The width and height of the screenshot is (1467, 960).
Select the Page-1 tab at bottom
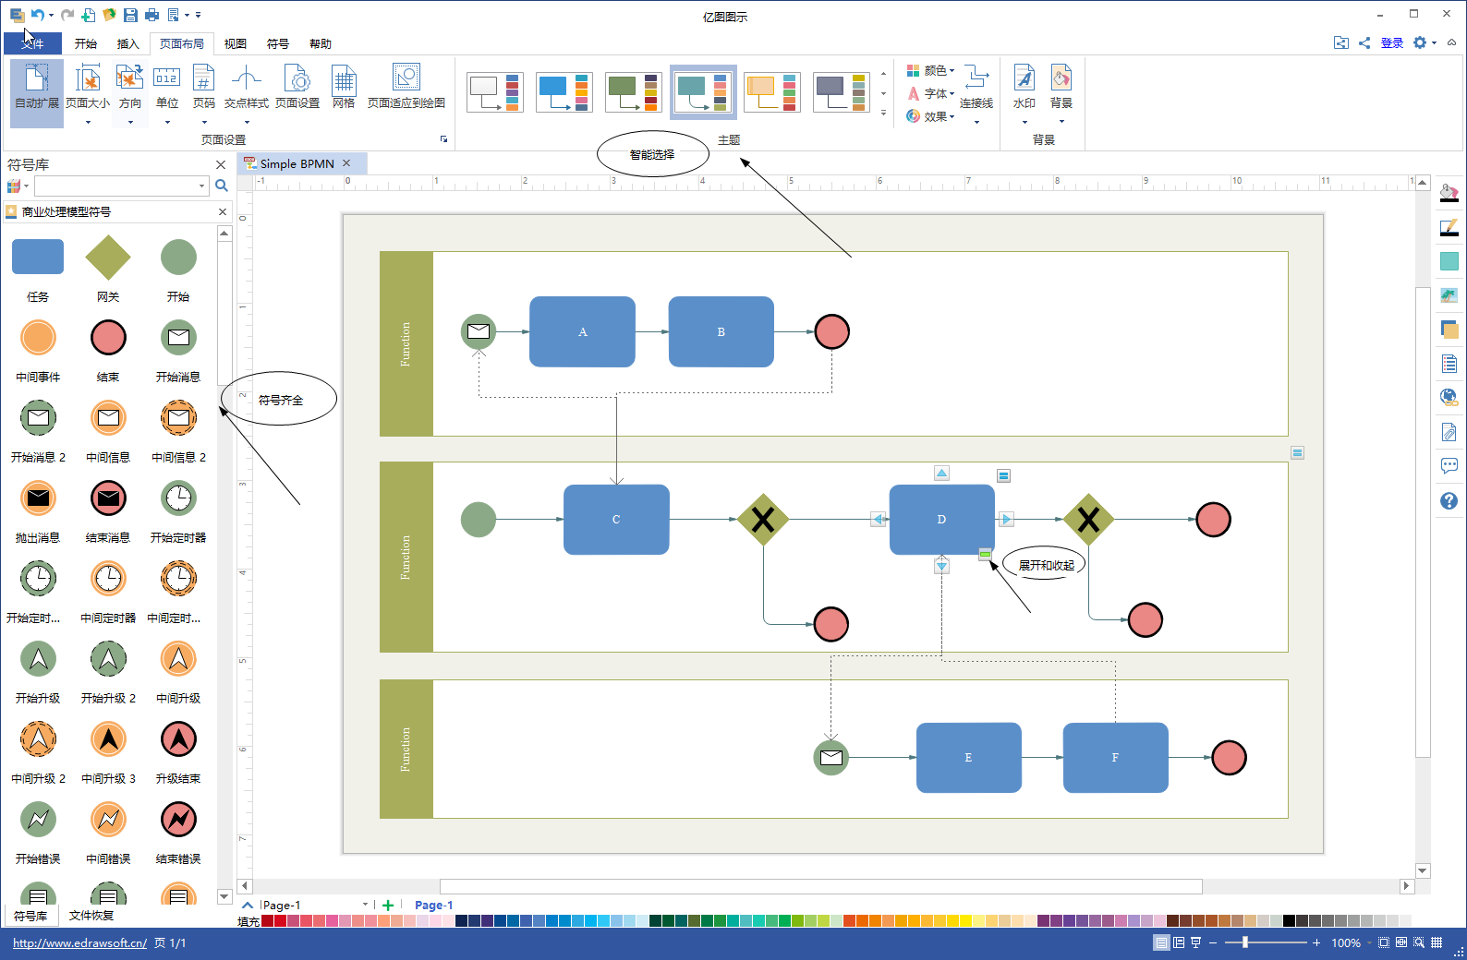coord(433,906)
